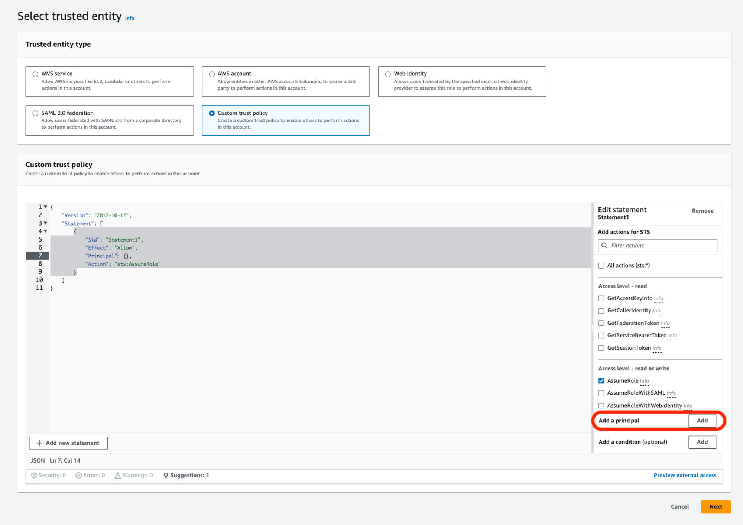This screenshot has height=525, width=743.
Task: Uncheck the AssumeRole action checkbox
Action: (x=601, y=381)
